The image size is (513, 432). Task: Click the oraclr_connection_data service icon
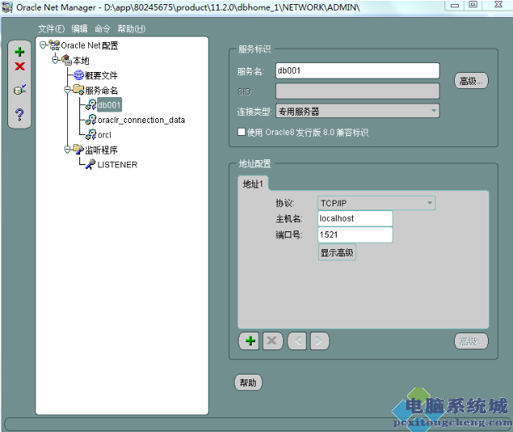pyautogui.click(x=91, y=120)
